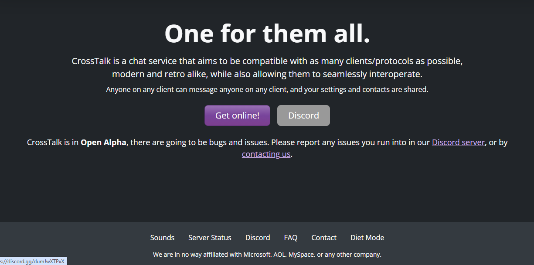Image resolution: width=534 pixels, height=265 pixels.
Task: Click the One for them all heading
Action: click(267, 34)
